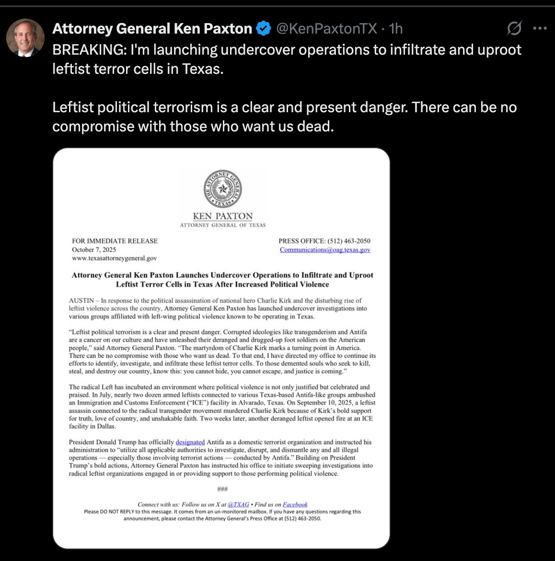Click the @KenPaxtonTX handle
The image size is (555, 561).
tap(327, 29)
